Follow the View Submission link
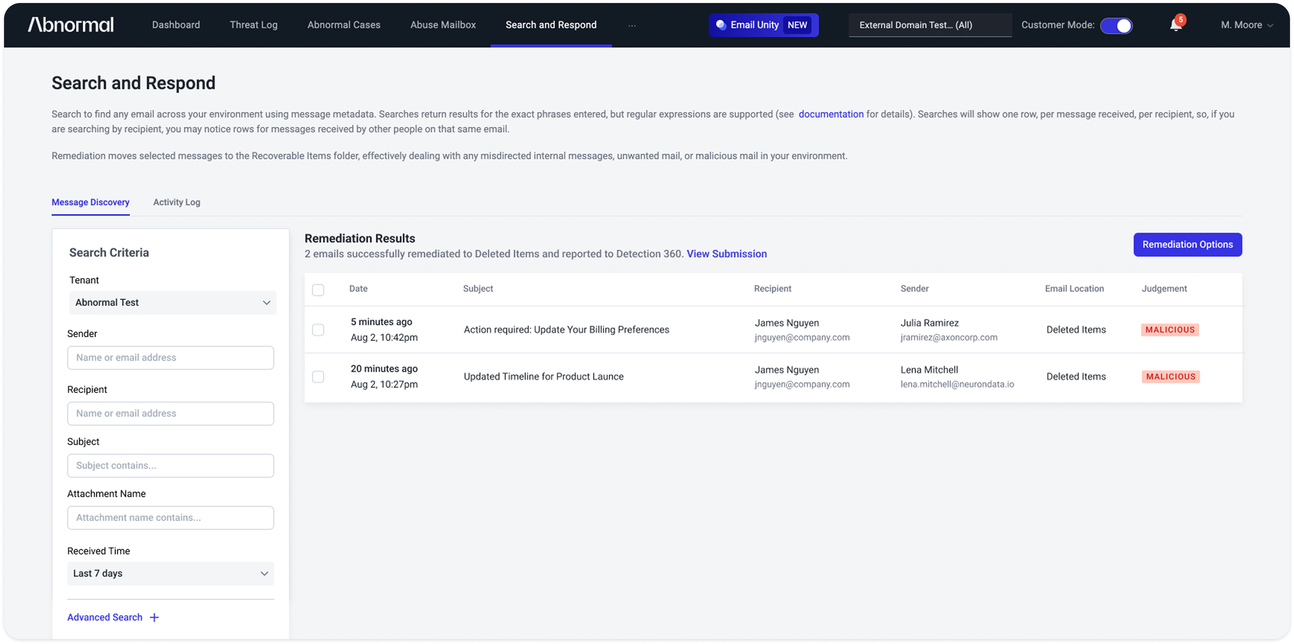Screen dimensions: 1294x644 pos(726,254)
